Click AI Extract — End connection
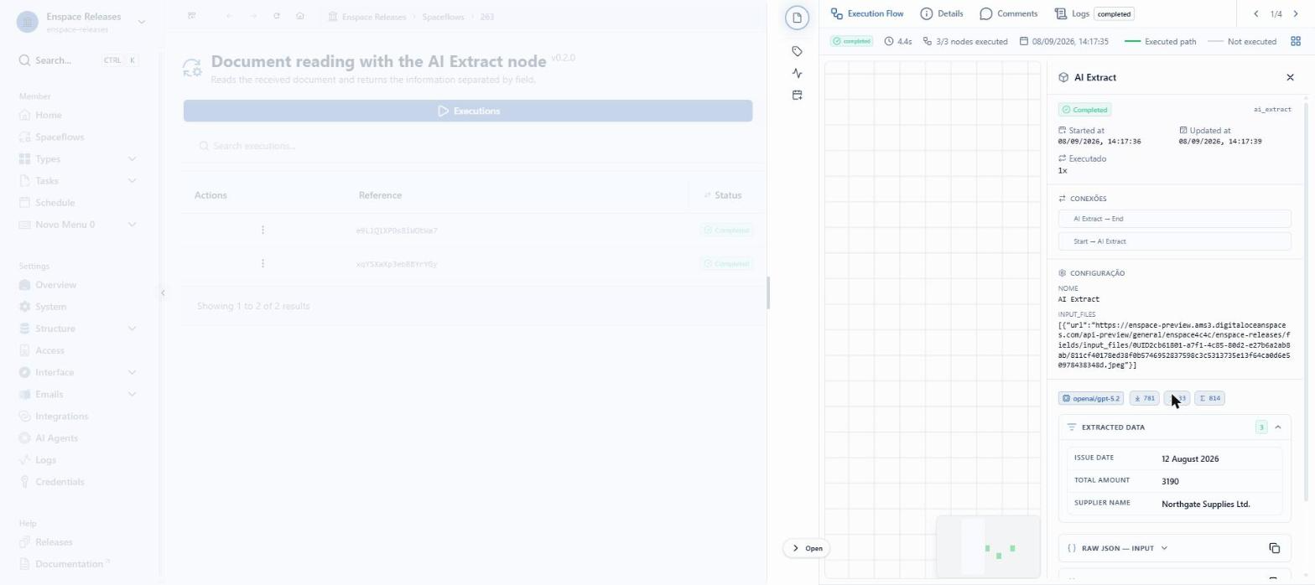 tap(1174, 219)
